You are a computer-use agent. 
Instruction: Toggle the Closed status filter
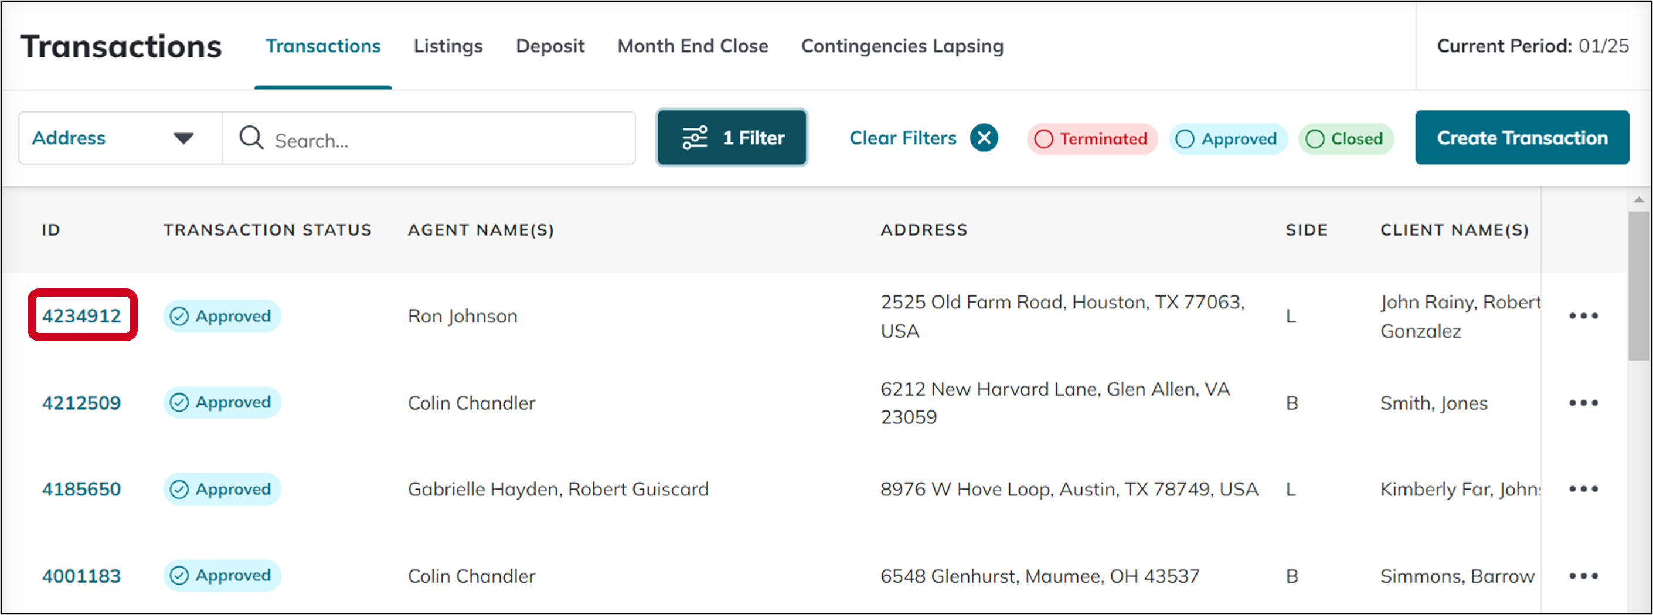pos(1346,138)
